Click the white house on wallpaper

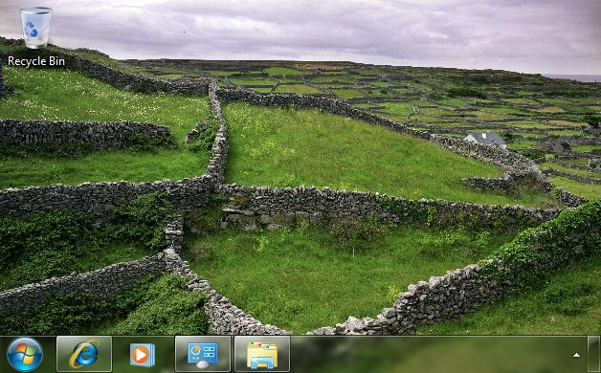point(486,139)
